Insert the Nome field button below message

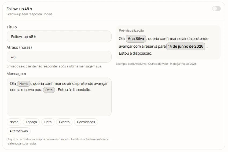point(14,122)
